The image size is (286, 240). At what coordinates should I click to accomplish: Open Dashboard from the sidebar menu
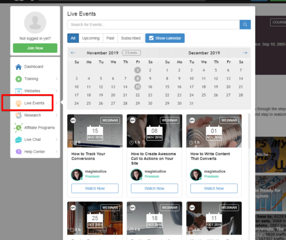coord(35,66)
